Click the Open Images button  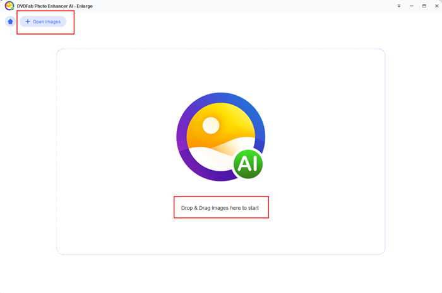(43, 21)
